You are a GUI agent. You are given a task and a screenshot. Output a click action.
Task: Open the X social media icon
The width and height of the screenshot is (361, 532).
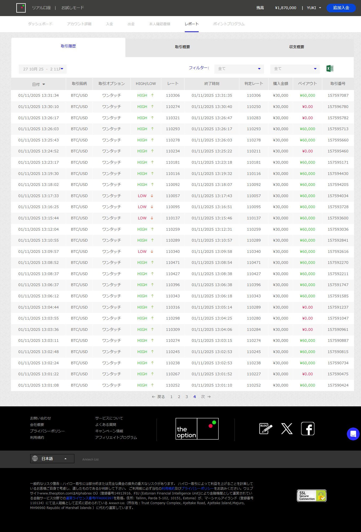click(x=287, y=429)
